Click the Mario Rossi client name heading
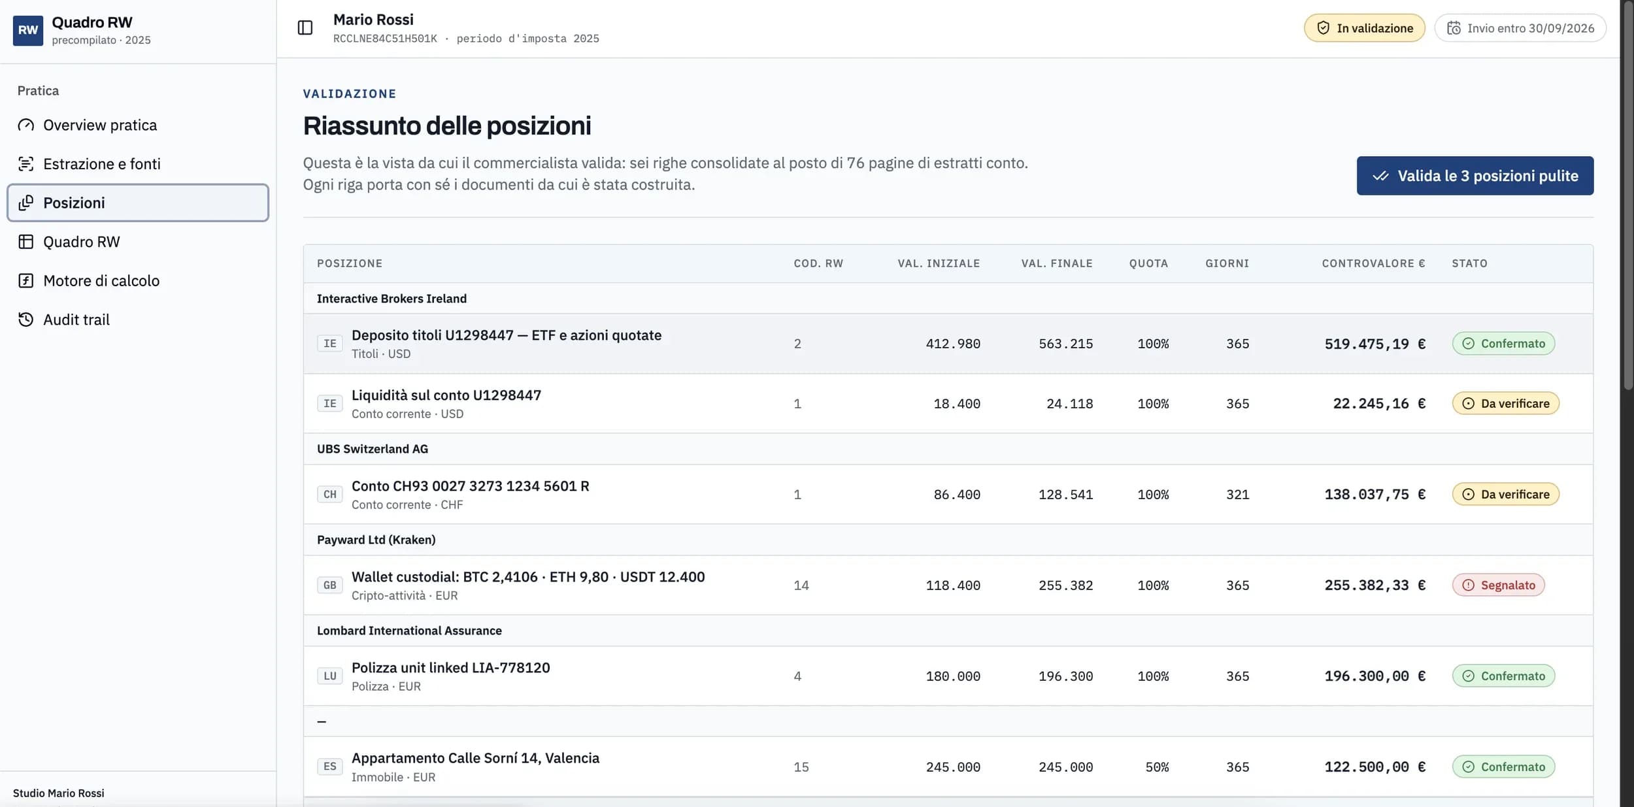This screenshot has width=1634, height=807. pyautogui.click(x=373, y=20)
